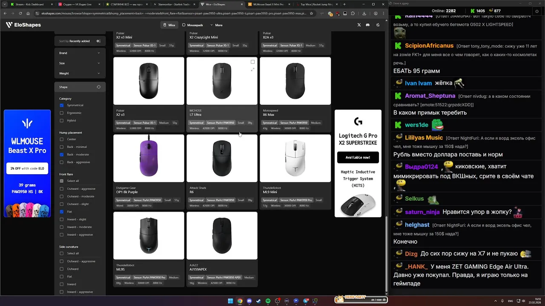
Task: Click the sort direction icon beside Recently added
Action: 98,41
